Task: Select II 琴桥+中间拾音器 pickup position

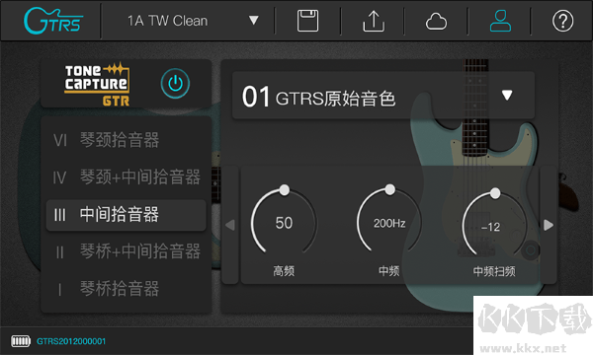Action: [x=126, y=251]
